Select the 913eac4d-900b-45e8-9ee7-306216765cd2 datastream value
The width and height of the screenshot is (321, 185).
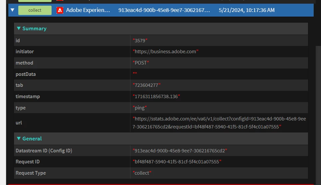[180, 151]
